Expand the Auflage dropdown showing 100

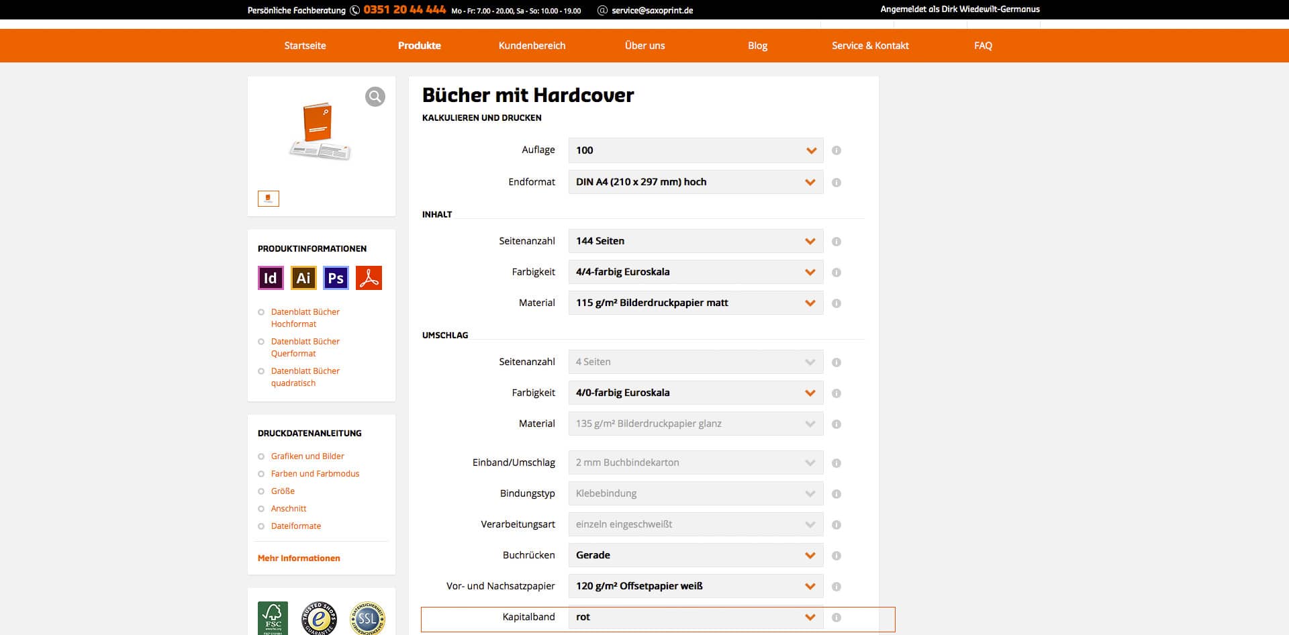pos(695,150)
